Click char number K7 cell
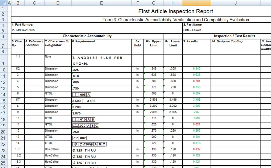Viewport: 271px width, 168px height. pos(18,100)
